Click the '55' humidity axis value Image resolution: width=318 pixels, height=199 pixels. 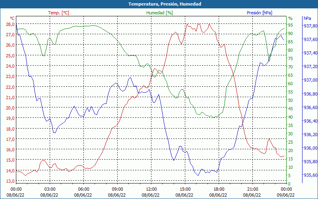[291, 92]
